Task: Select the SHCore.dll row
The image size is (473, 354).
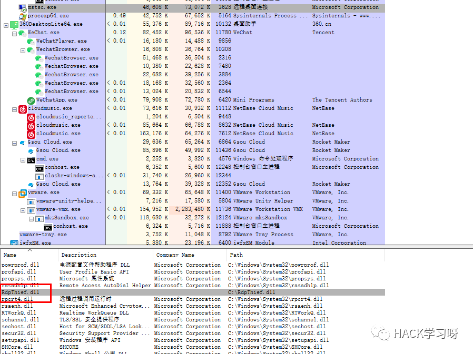Action: click(192, 347)
